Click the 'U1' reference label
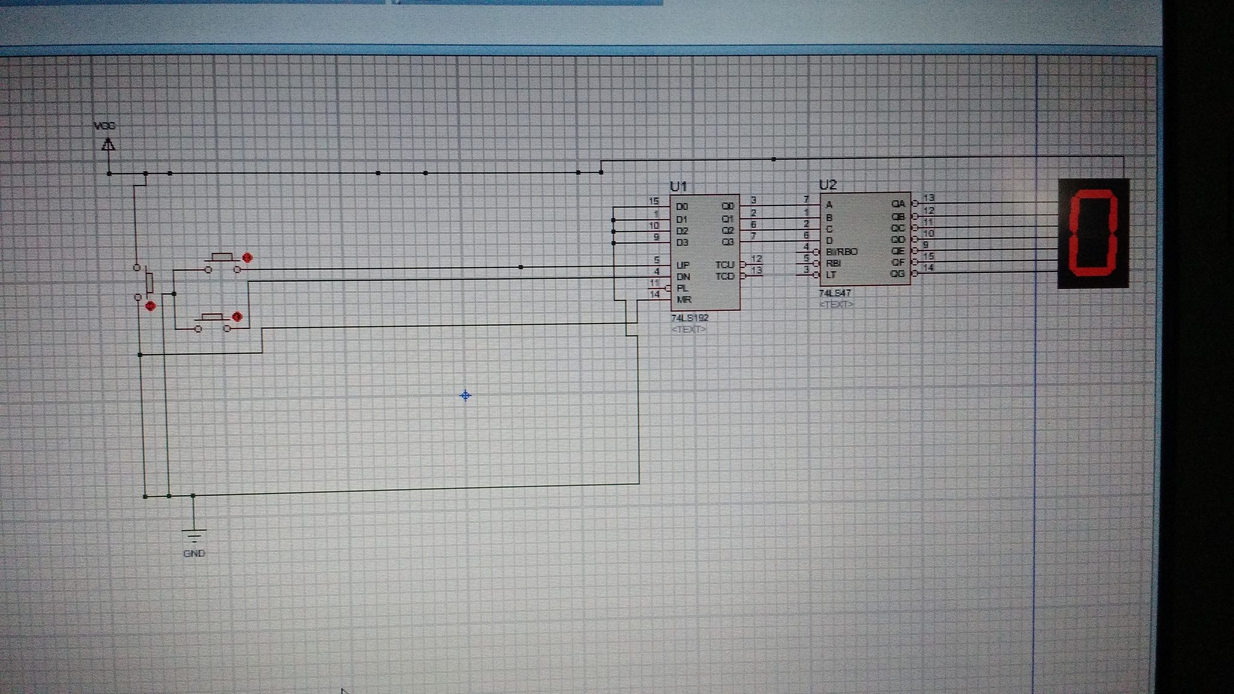1234x694 pixels. pyautogui.click(x=678, y=186)
